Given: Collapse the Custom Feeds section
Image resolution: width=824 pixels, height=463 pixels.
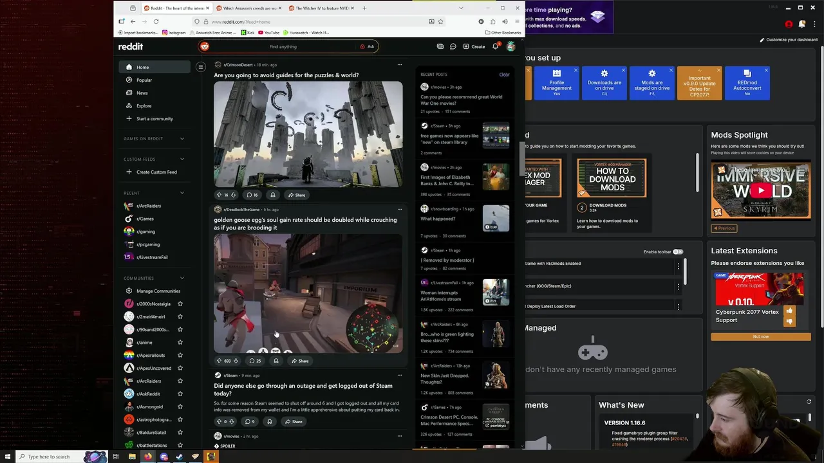Looking at the screenshot, I should coord(182,159).
